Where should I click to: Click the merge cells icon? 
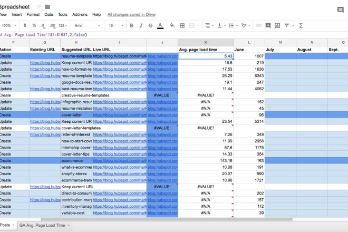pos(192,25)
